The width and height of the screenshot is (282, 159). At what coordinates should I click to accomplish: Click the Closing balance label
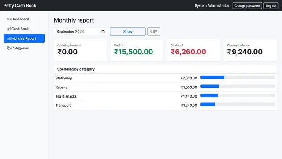(238, 45)
